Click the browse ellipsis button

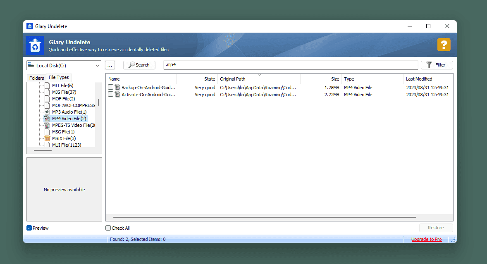110,65
